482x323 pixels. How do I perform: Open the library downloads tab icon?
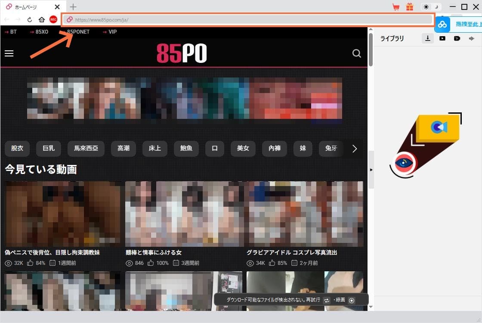(428, 38)
